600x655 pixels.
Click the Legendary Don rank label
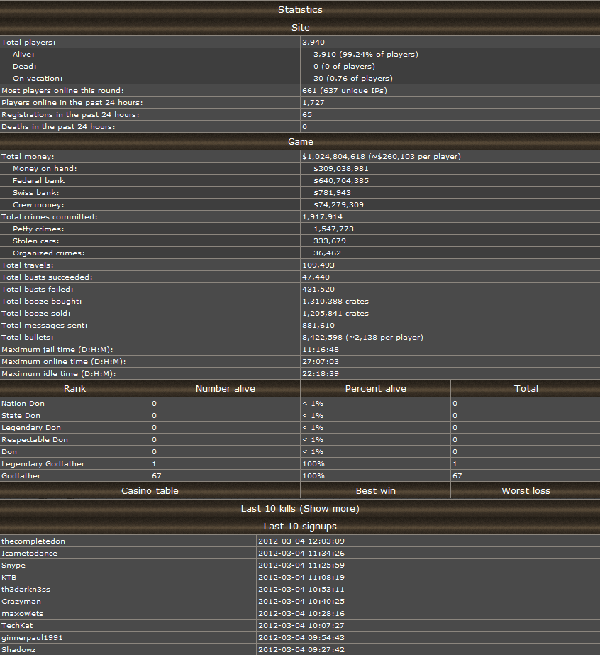pyautogui.click(x=31, y=428)
